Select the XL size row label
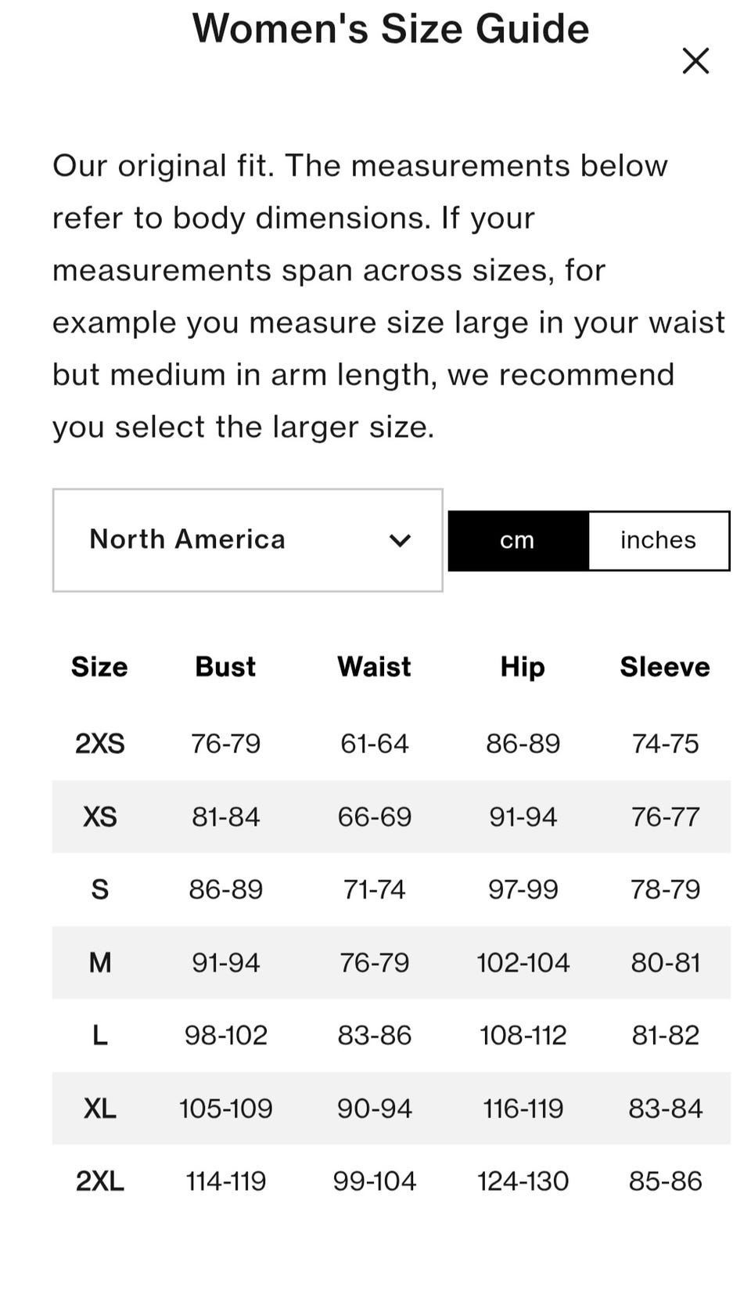Viewport: 751px width, 1298px height. point(100,1109)
